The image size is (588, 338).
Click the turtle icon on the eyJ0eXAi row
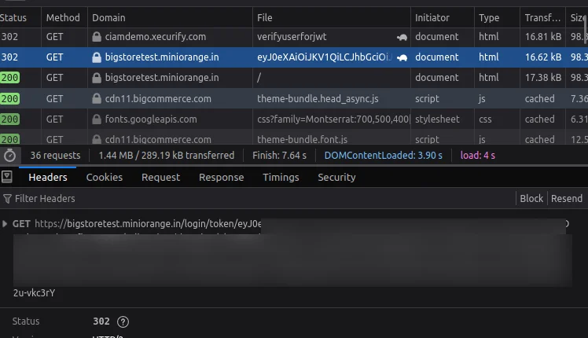[x=402, y=57]
